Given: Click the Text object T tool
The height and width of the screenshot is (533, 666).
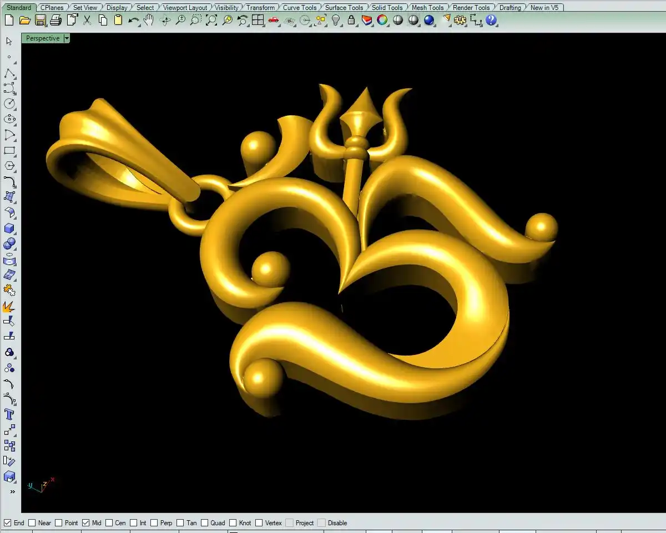Looking at the screenshot, I should 9,414.
